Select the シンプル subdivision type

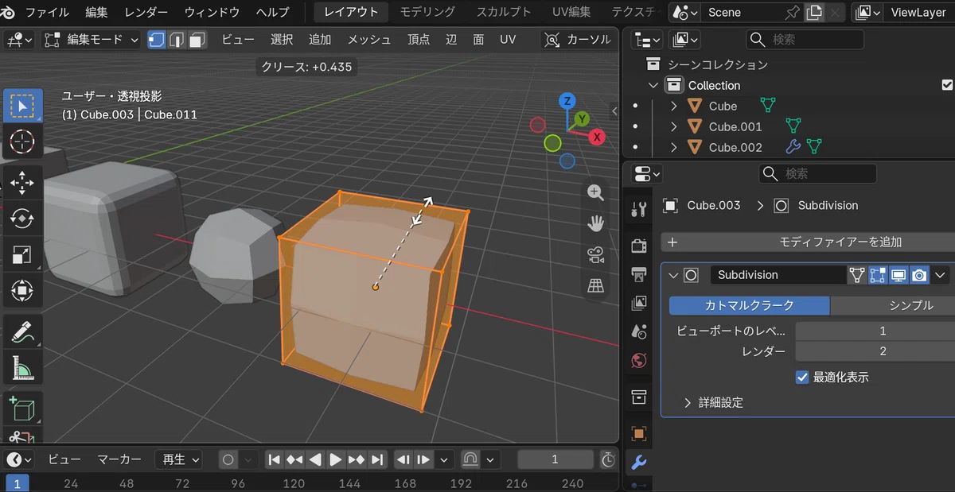893,305
